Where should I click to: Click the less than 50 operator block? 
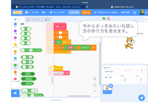click(27, 62)
